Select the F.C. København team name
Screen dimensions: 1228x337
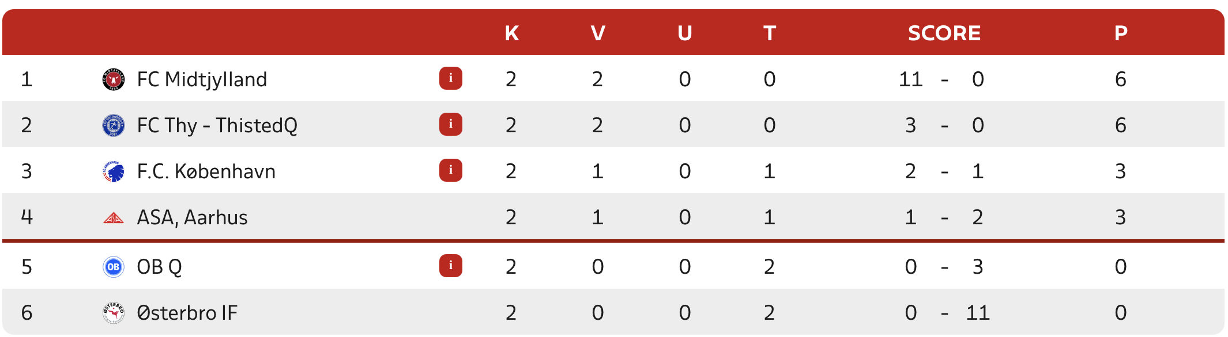point(206,171)
